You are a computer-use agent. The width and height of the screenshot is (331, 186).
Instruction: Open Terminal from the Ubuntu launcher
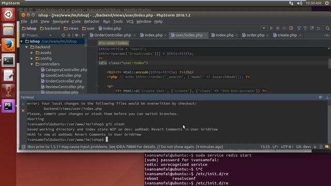(8, 60)
